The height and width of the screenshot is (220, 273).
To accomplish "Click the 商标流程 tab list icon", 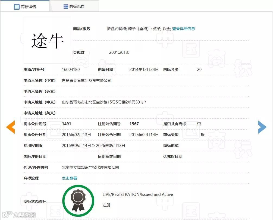I will pyautogui.click(x=66, y=7).
